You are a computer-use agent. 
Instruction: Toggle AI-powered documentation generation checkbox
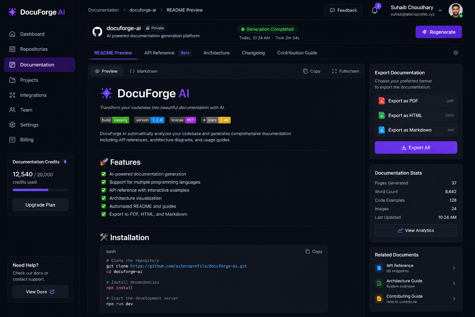click(104, 174)
